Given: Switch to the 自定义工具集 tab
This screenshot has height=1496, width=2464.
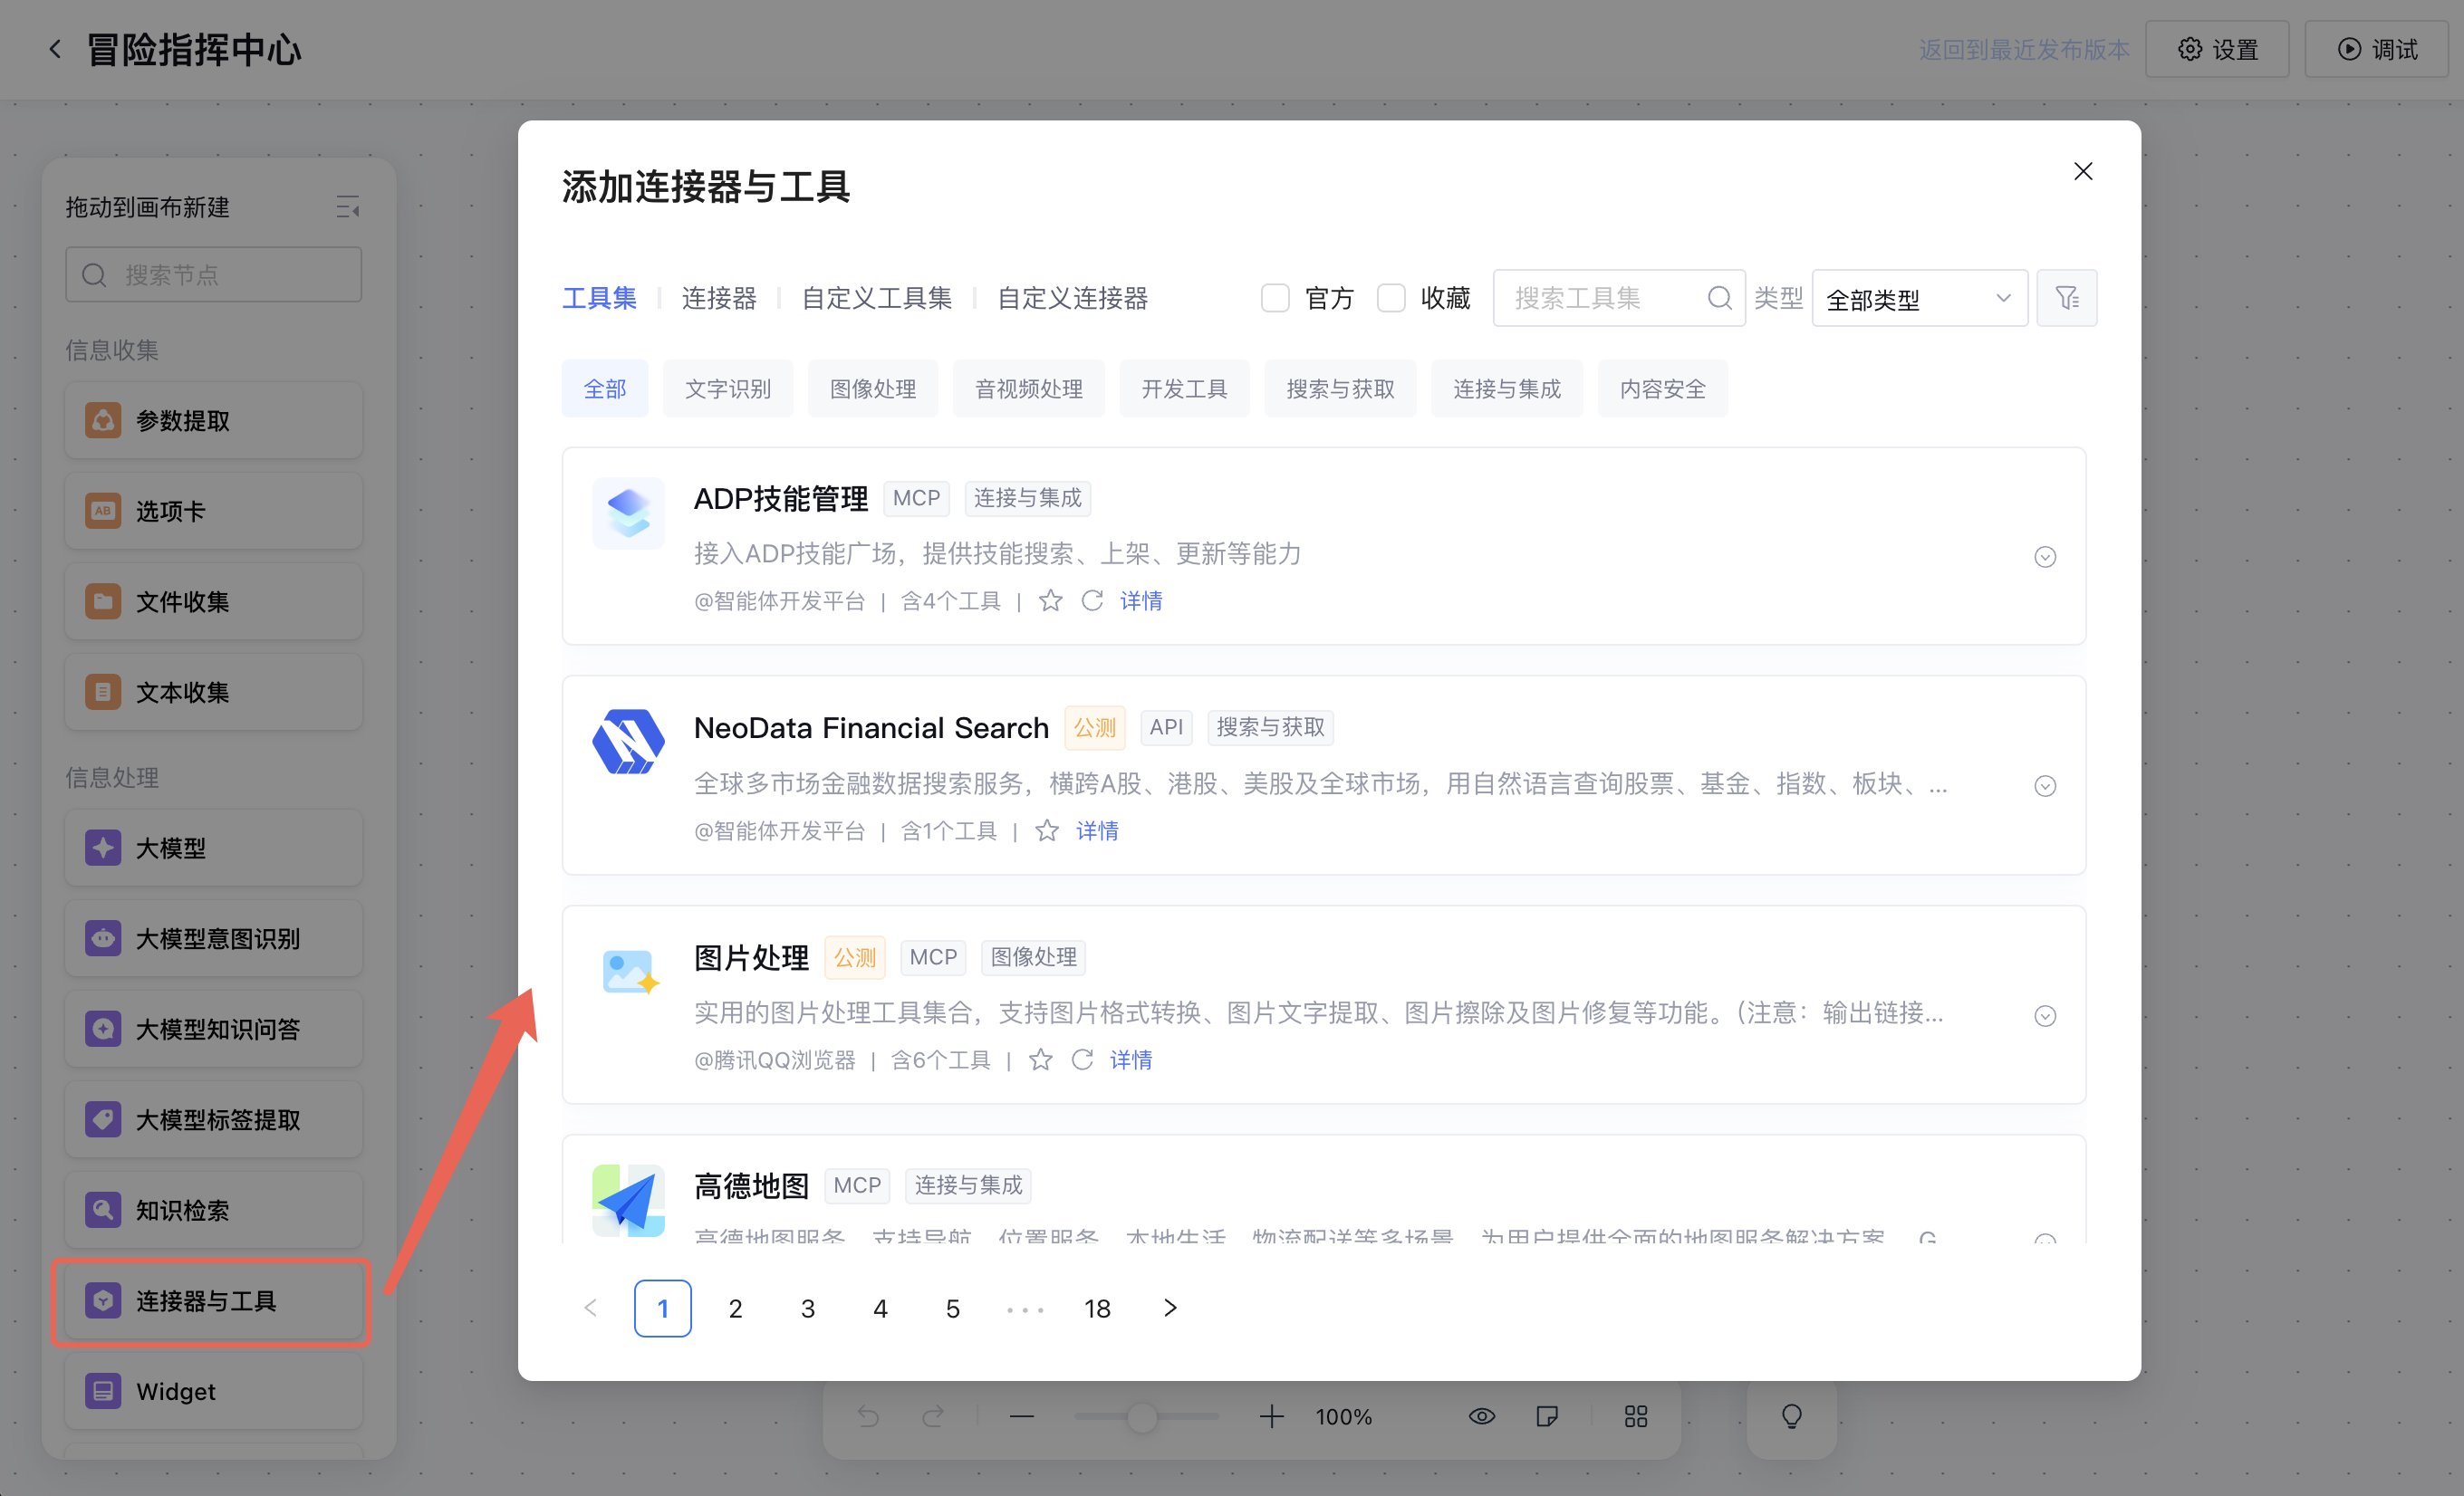Looking at the screenshot, I should 877,298.
